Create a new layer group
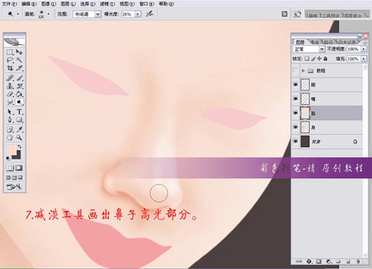372x269 pixels. point(339,262)
